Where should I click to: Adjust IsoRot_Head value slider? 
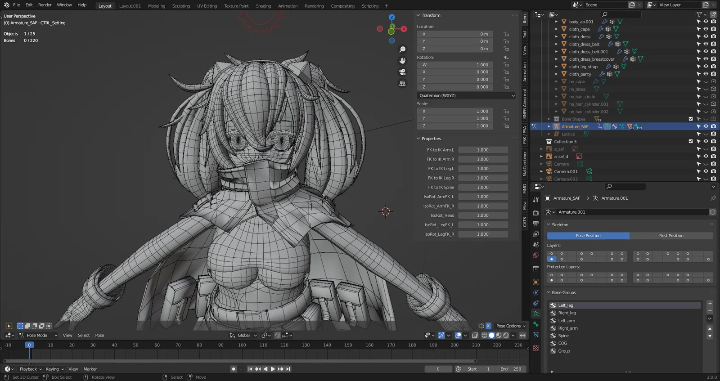[x=483, y=215]
